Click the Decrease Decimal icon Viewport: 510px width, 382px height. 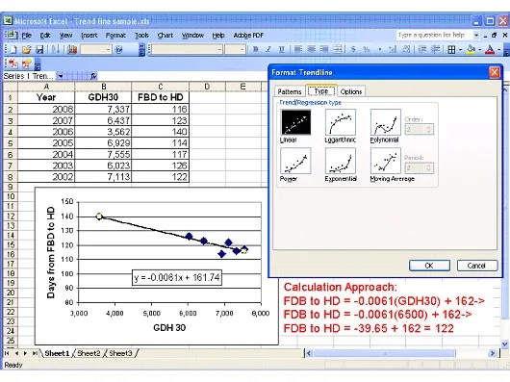(x=405, y=49)
